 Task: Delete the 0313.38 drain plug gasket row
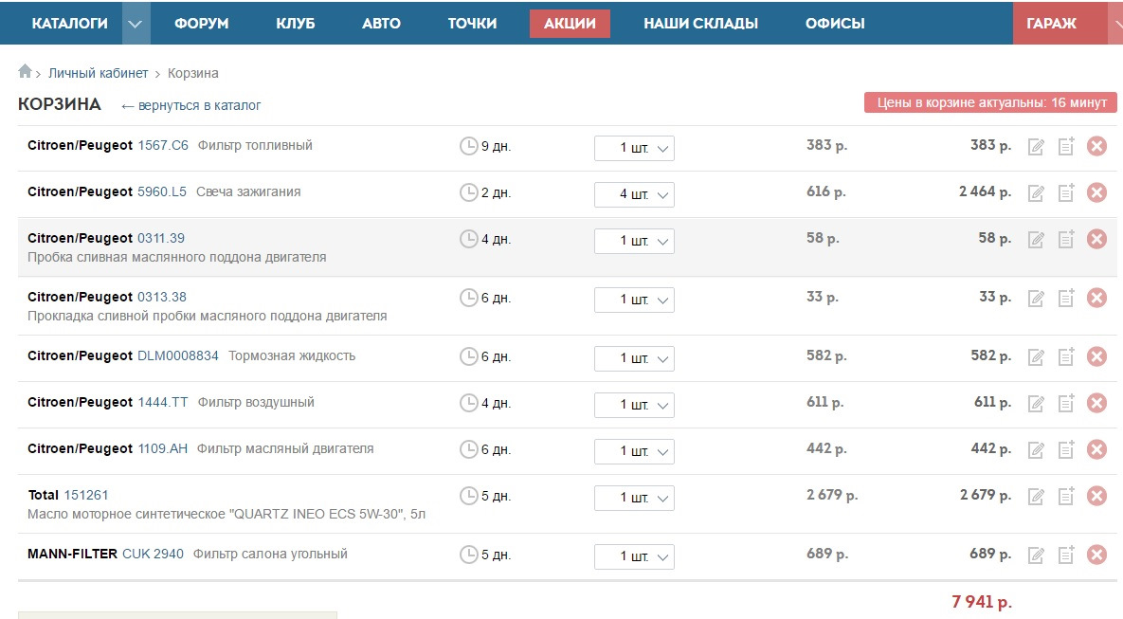(1096, 298)
